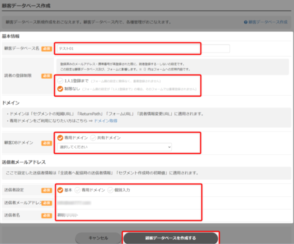This screenshot has width=294, height=244.
Task: Click the 必須 badge beside 顧客データベース名
Action: (47, 49)
